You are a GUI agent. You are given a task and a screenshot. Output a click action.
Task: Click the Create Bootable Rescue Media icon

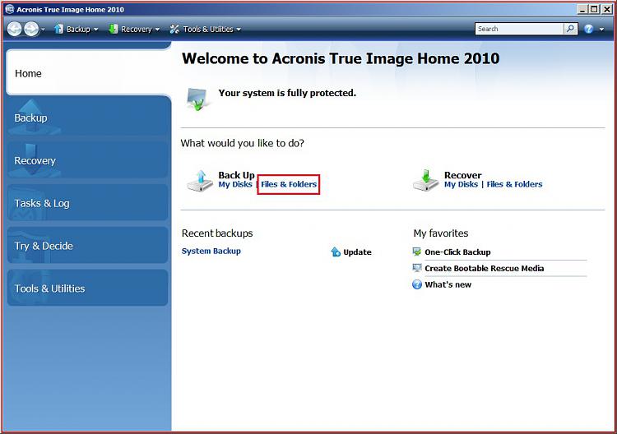pyautogui.click(x=417, y=268)
